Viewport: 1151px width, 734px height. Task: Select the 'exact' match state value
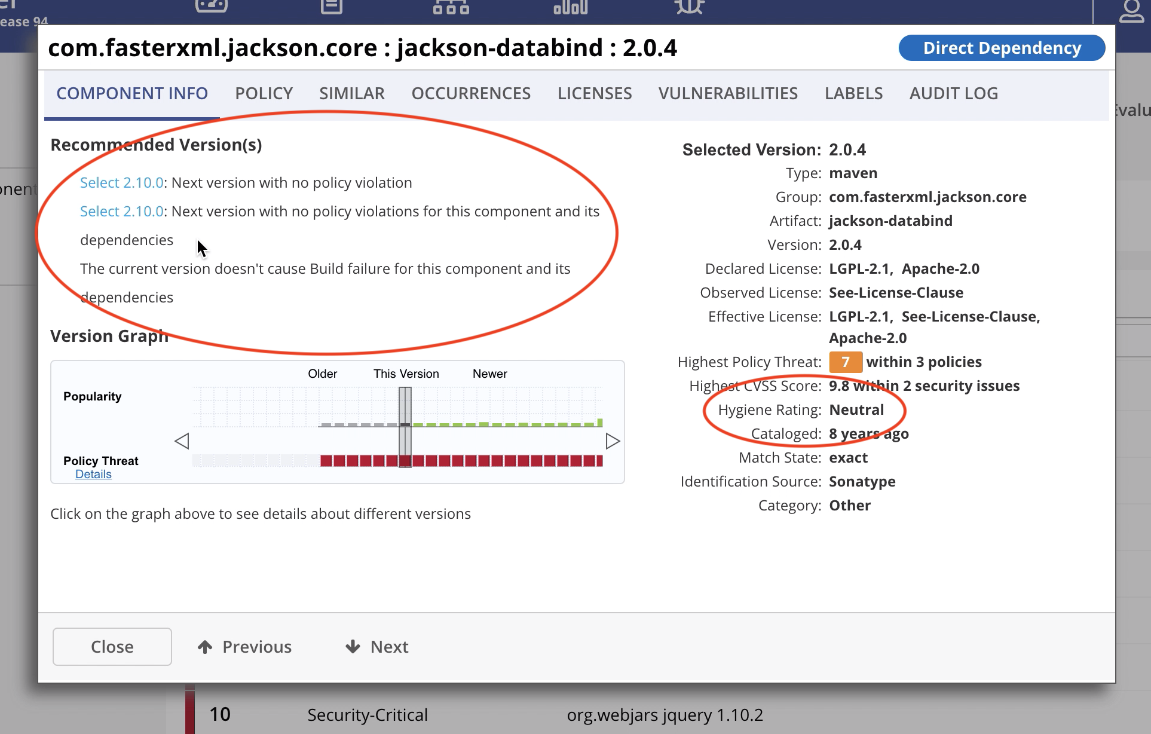pos(849,458)
